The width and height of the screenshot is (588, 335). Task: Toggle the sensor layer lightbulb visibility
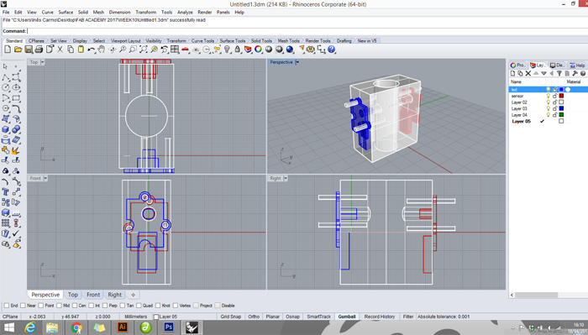pyautogui.click(x=548, y=96)
